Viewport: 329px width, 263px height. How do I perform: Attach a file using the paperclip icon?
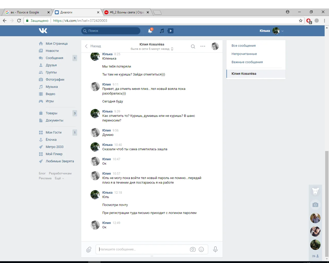click(89, 249)
